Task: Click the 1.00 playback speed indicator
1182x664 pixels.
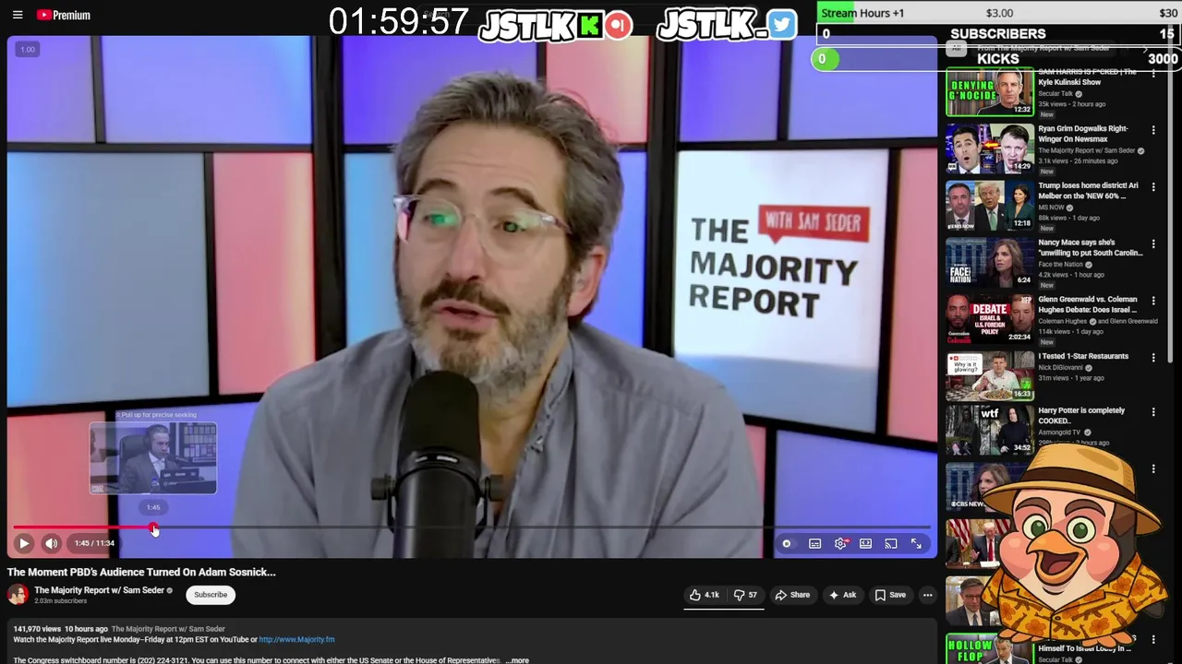Action: (x=28, y=50)
